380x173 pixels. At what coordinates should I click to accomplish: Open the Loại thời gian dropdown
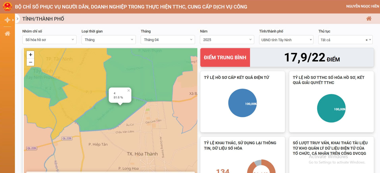point(109,40)
